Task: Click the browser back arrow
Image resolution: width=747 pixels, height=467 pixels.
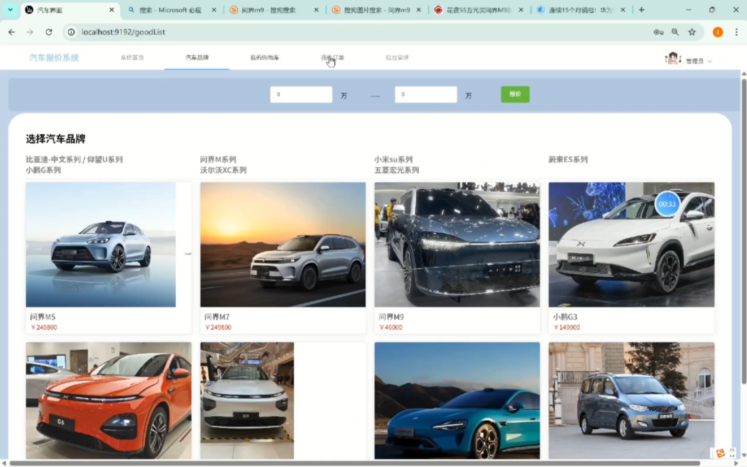Action: (x=12, y=32)
